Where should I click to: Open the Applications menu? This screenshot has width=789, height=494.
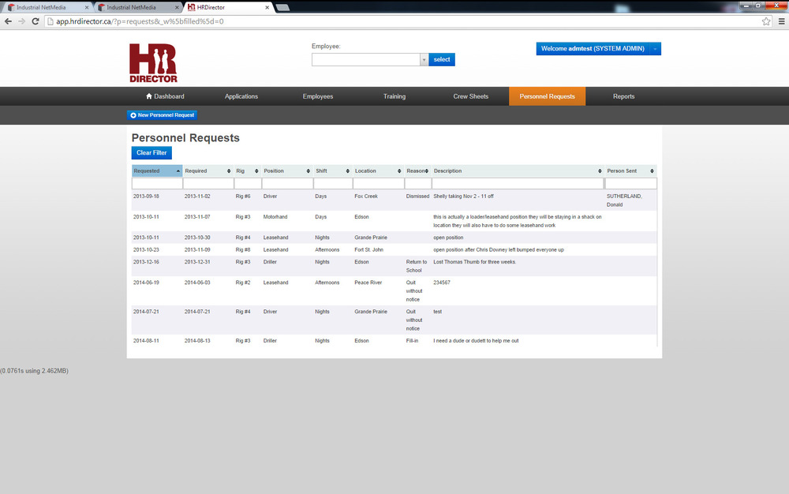click(x=241, y=96)
